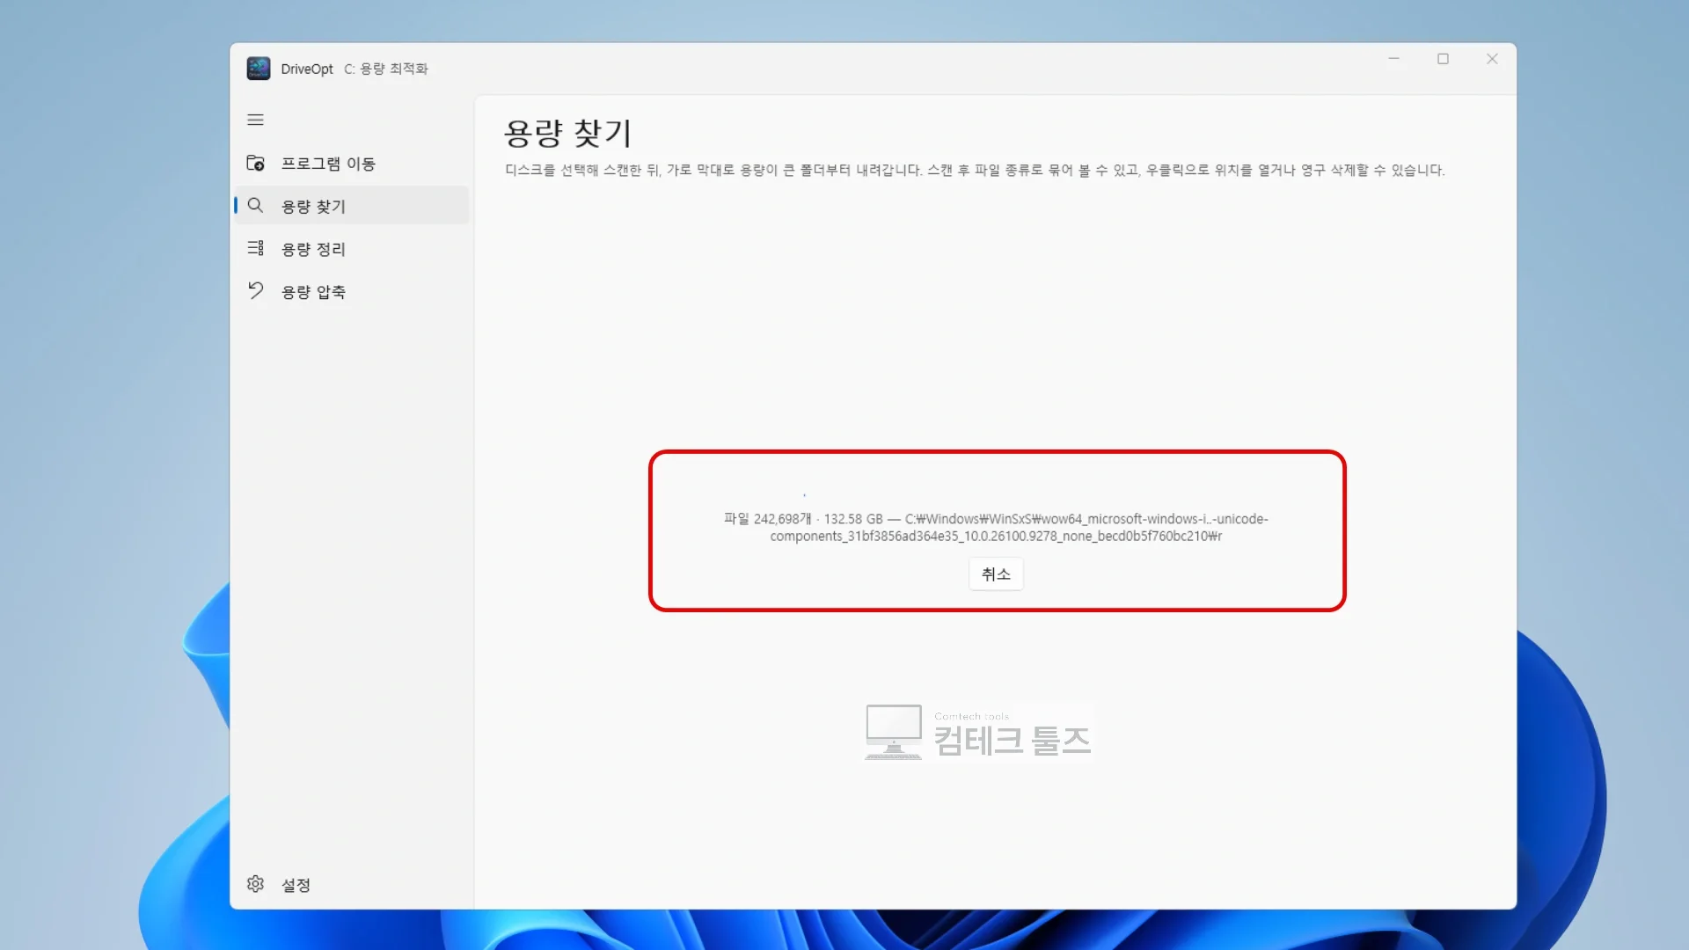The width and height of the screenshot is (1689, 950).
Task: Close the DriveOpt window
Action: click(x=1492, y=59)
